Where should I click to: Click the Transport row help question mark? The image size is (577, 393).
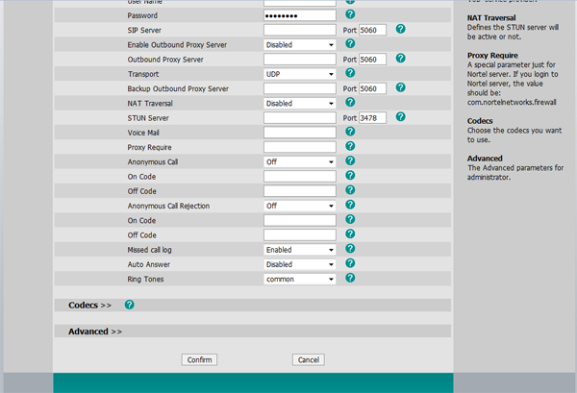click(x=350, y=73)
